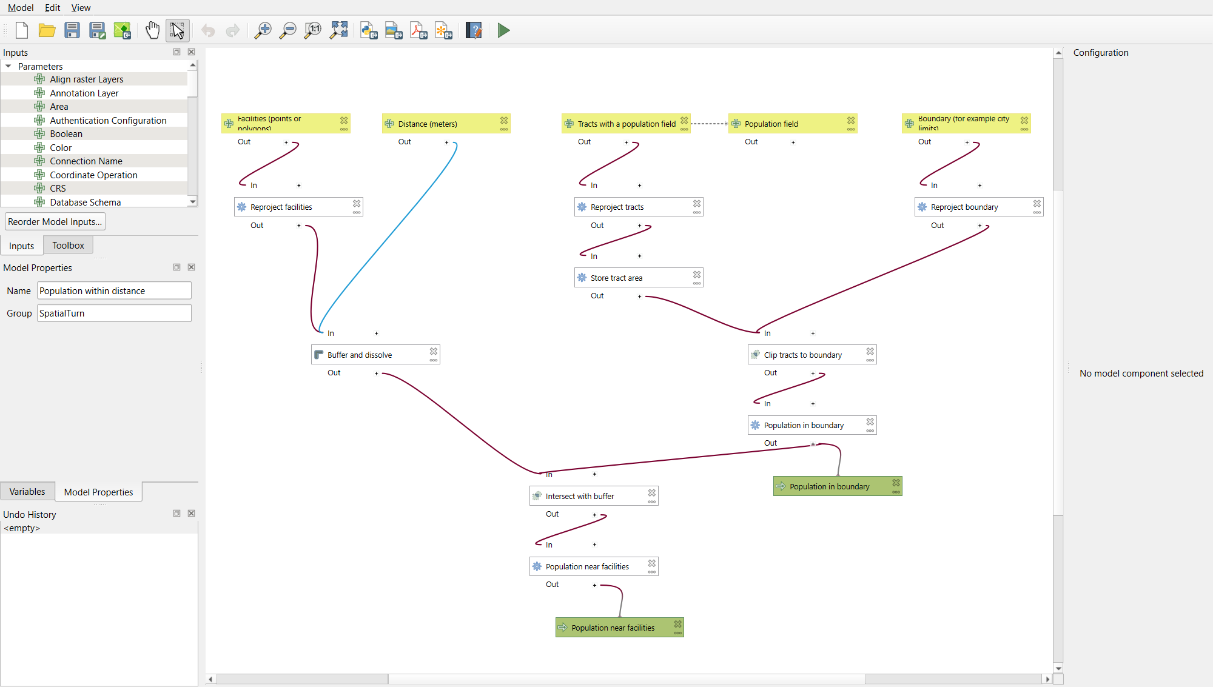Edit the model help

coord(474,30)
